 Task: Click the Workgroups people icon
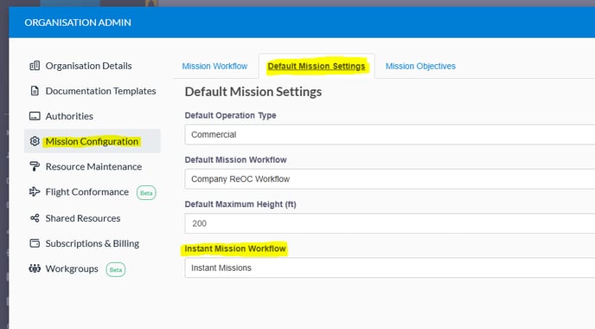tap(35, 268)
